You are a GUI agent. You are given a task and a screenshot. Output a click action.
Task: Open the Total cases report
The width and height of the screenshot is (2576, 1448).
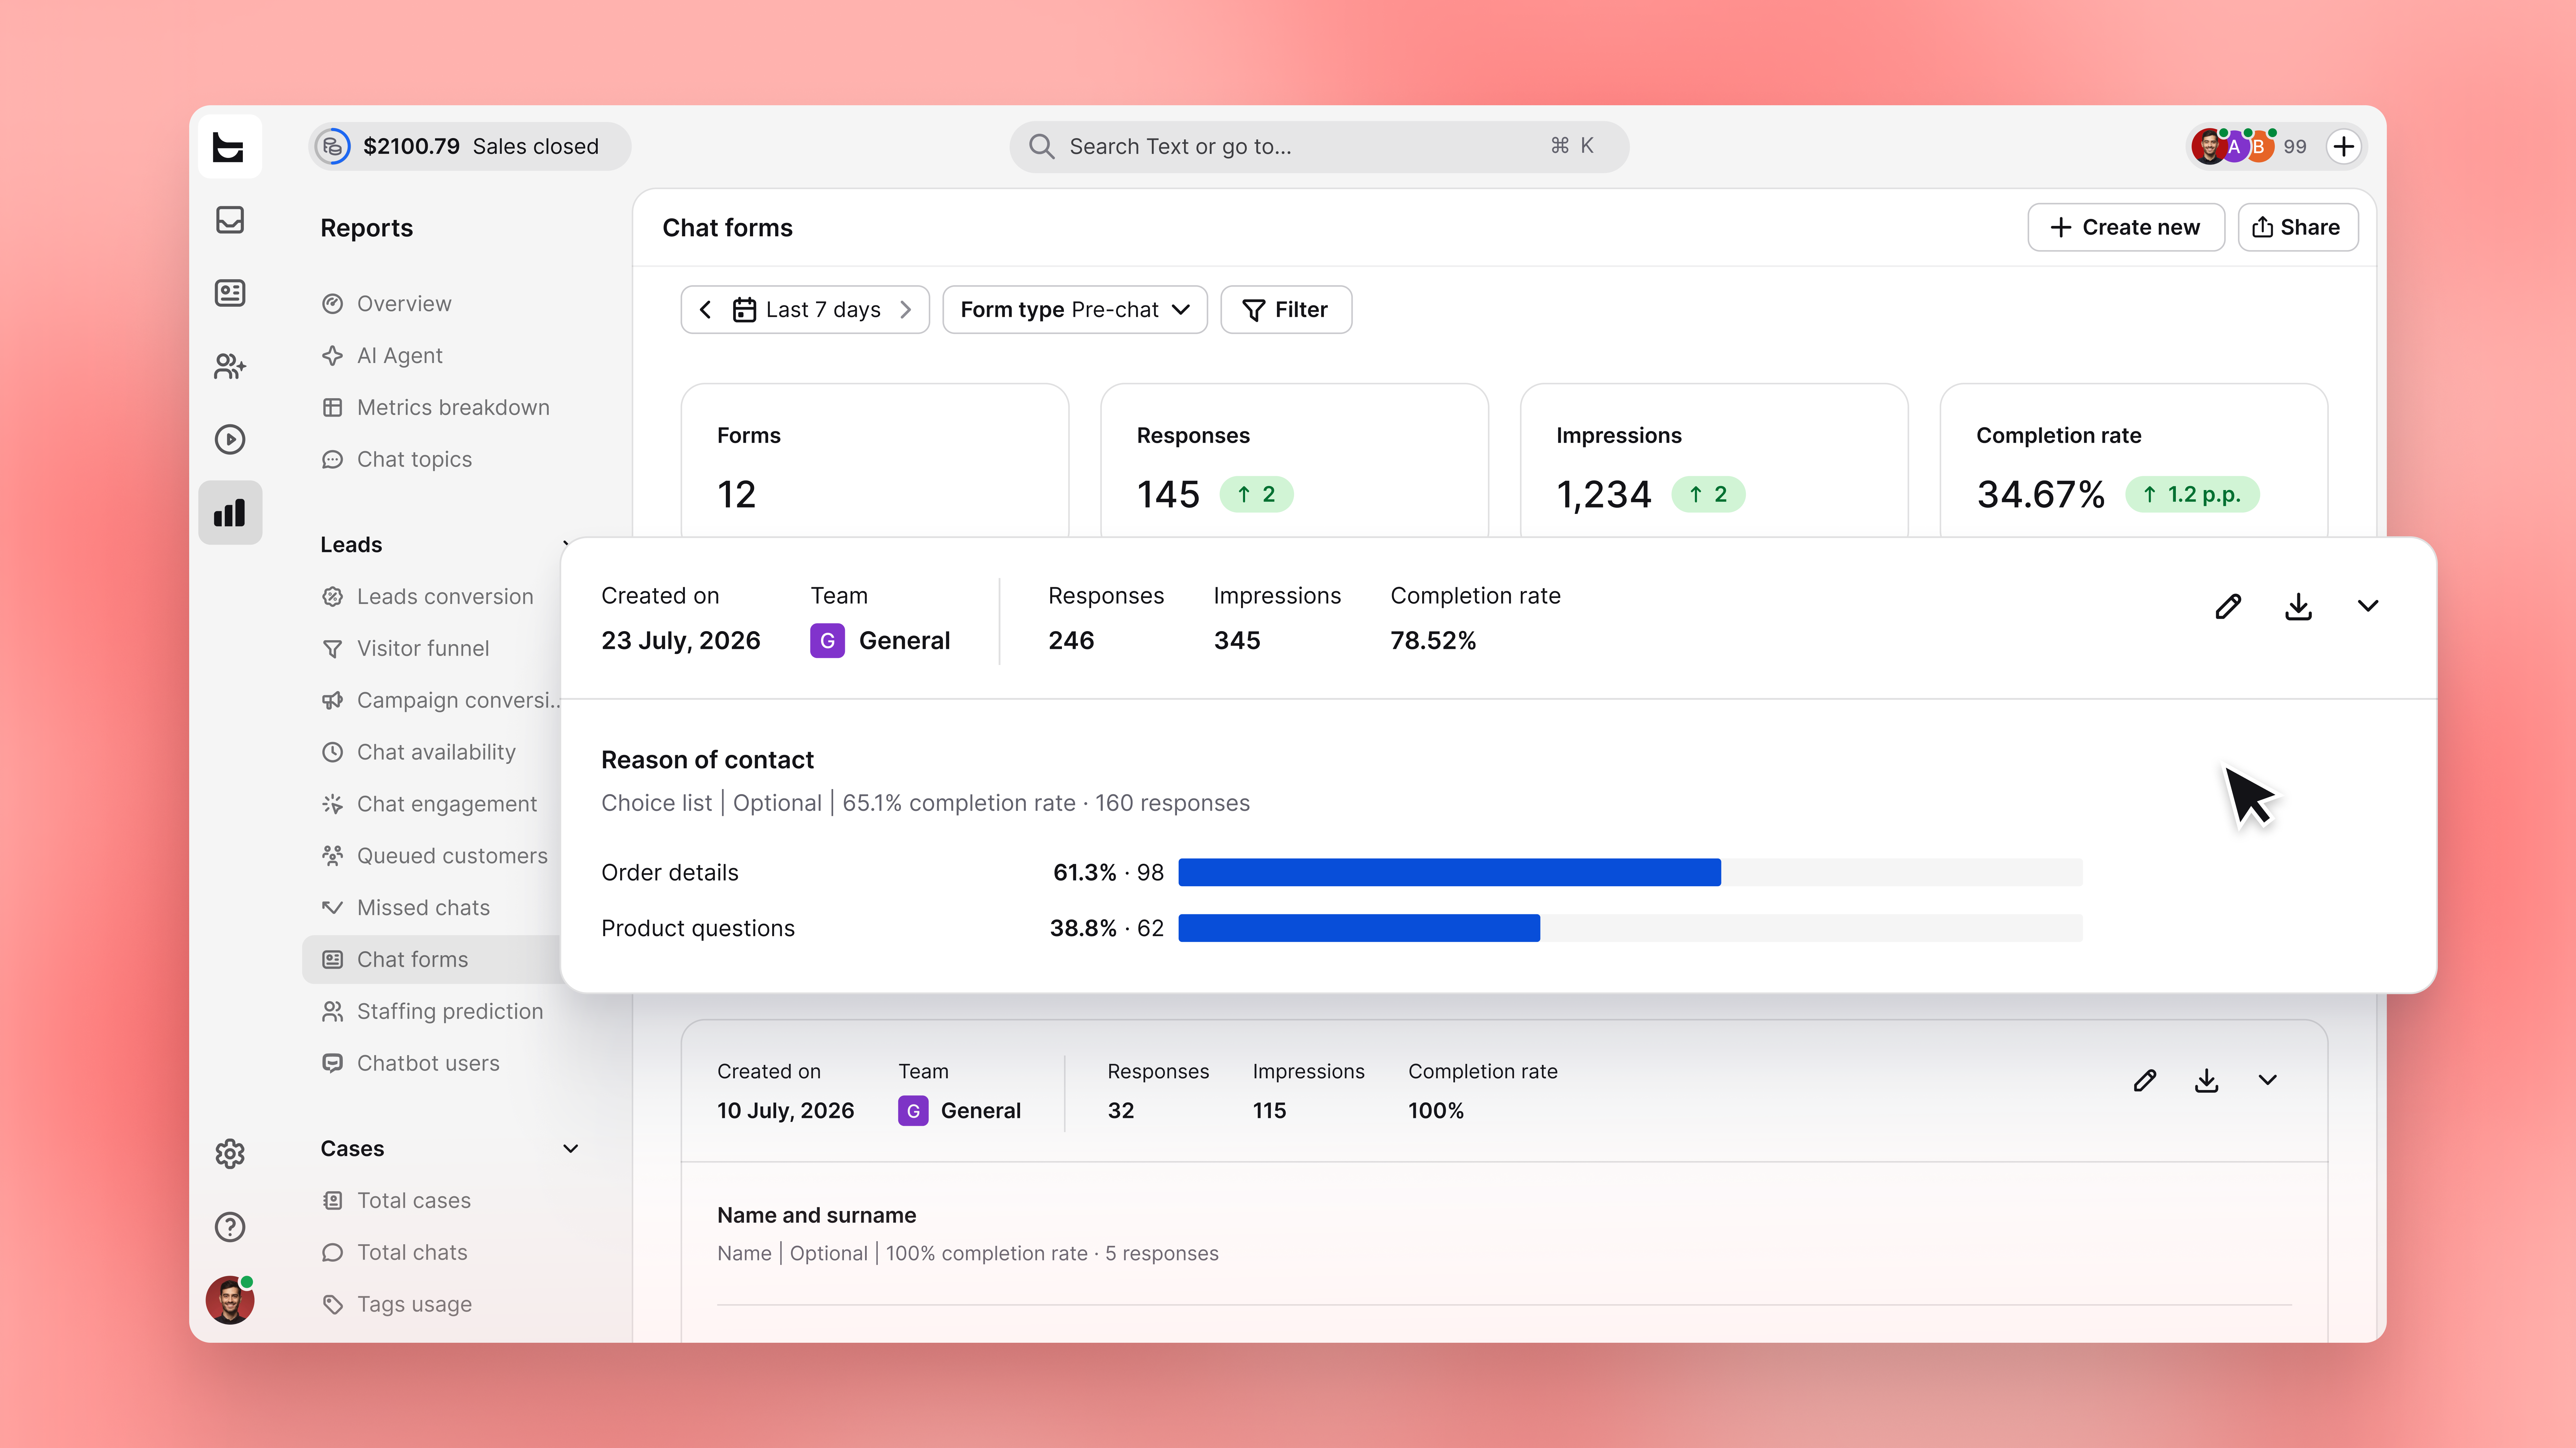pos(396,1201)
